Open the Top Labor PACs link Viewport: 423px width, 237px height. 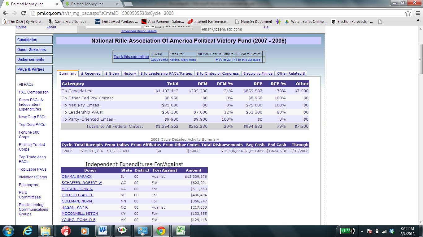click(x=33, y=169)
